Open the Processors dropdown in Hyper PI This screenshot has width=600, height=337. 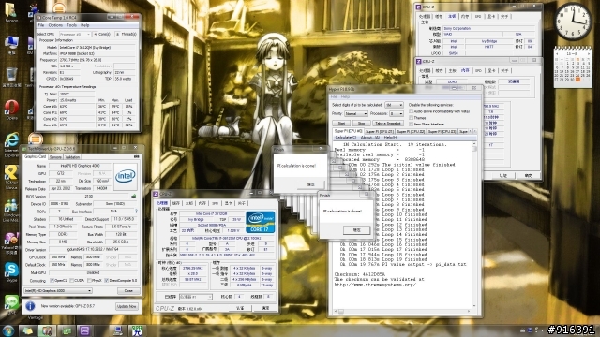[396, 114]
